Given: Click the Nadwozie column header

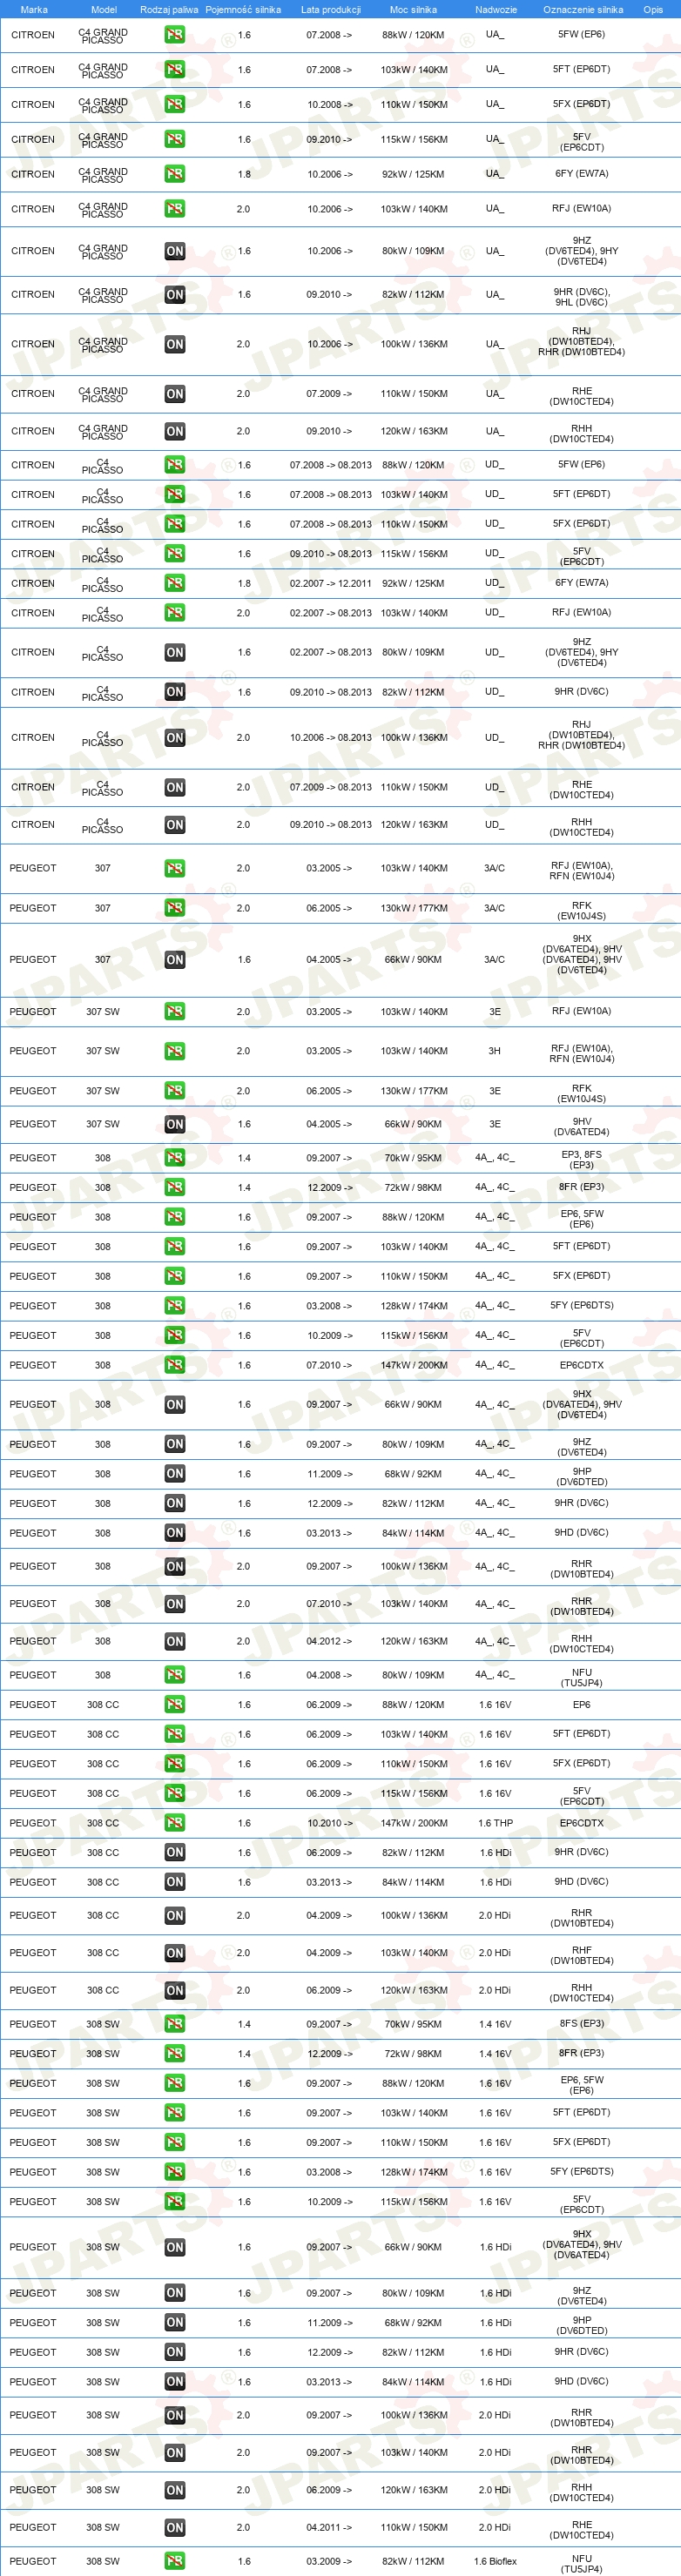Looking at the screenshot, I should point(496,10).
